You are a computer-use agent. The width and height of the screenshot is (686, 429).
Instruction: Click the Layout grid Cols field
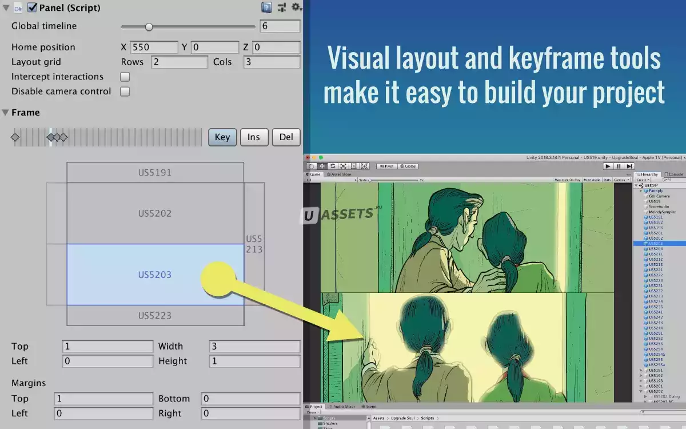coord(272,62)
